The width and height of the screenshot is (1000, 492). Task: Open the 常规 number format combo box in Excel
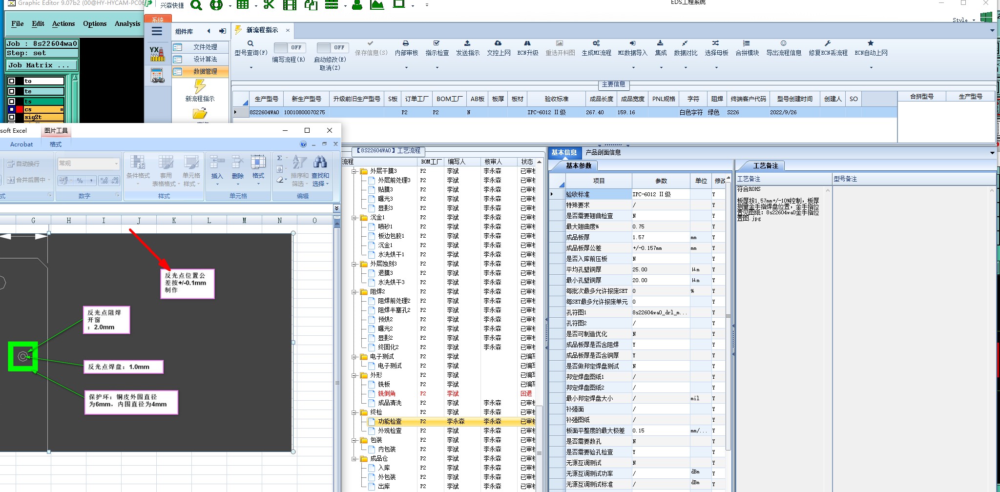(x=88, y=164)
